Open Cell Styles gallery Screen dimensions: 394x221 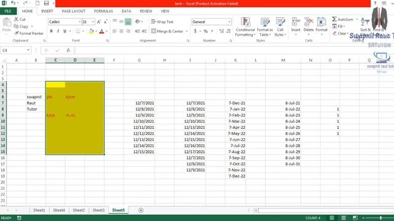tap(280, 27)
